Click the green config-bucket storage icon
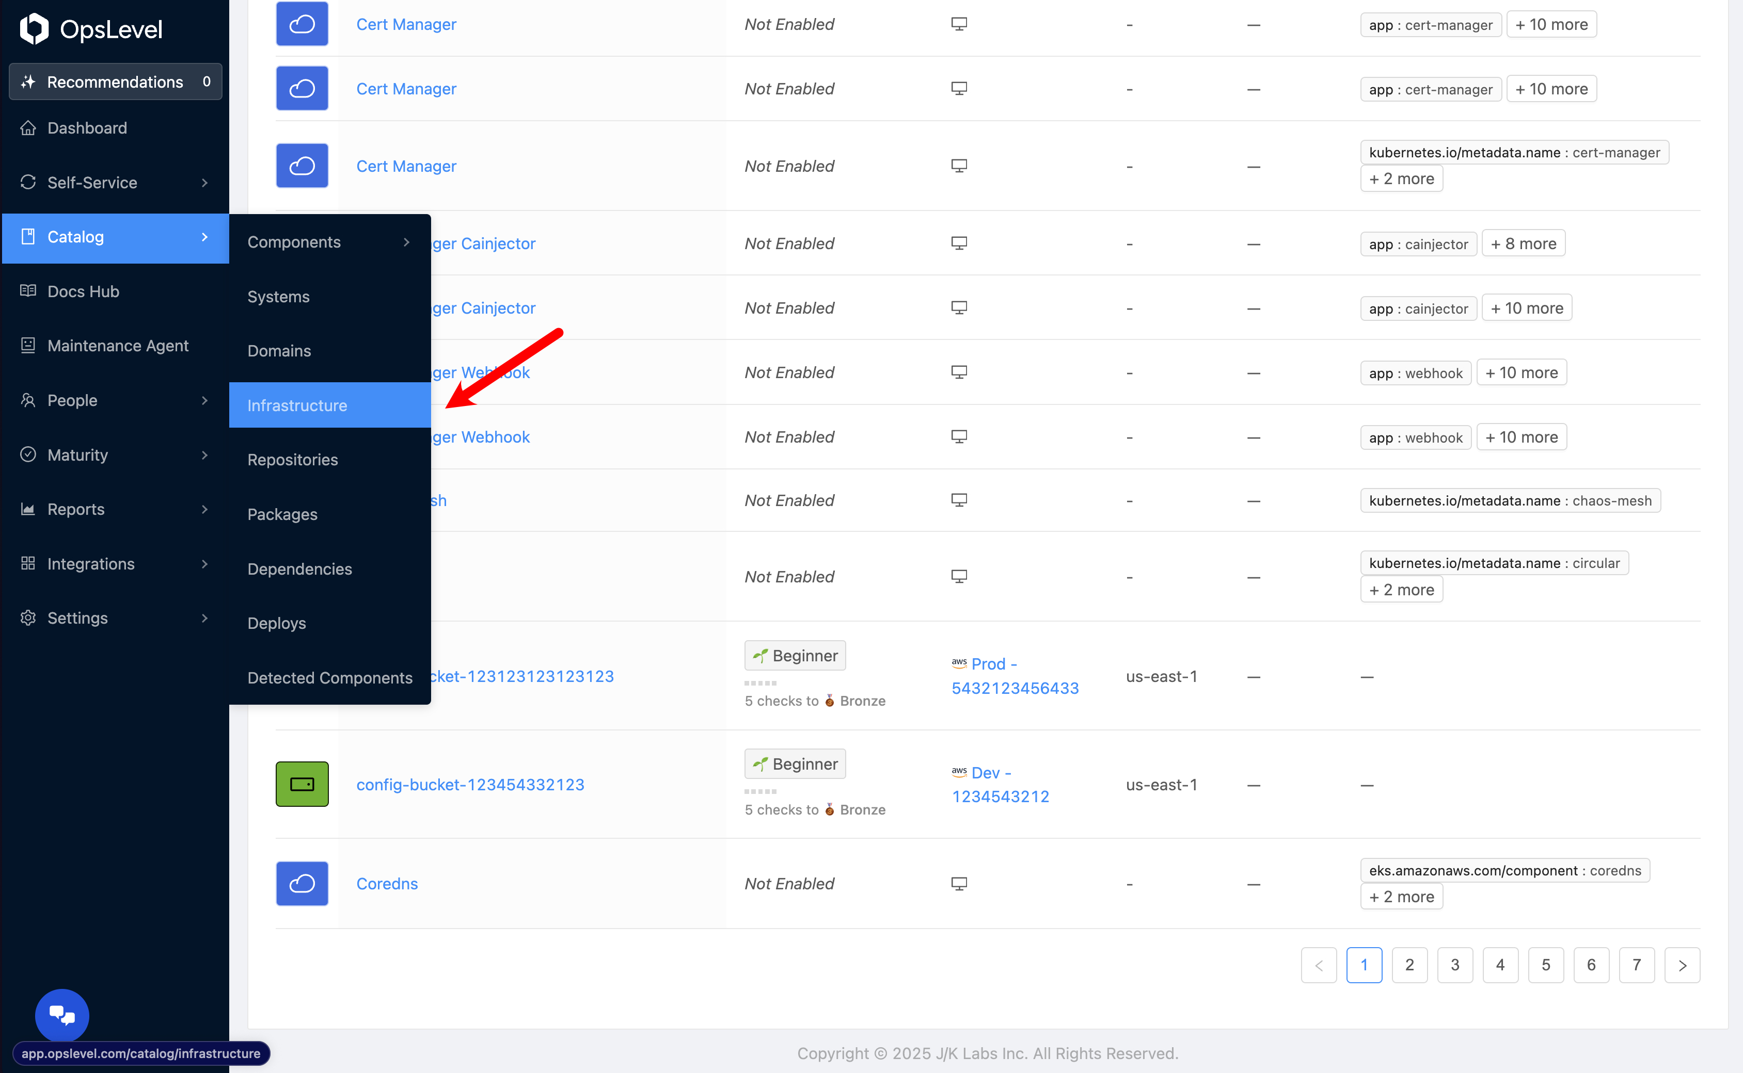Image resolution: width=1743 pixels, height=1073 pixels. pyautogui.click(x=302, y=784)
